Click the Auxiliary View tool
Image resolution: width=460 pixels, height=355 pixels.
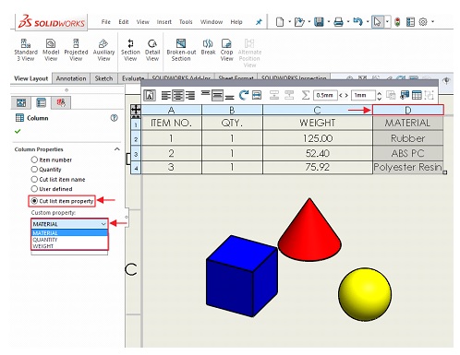103,50
